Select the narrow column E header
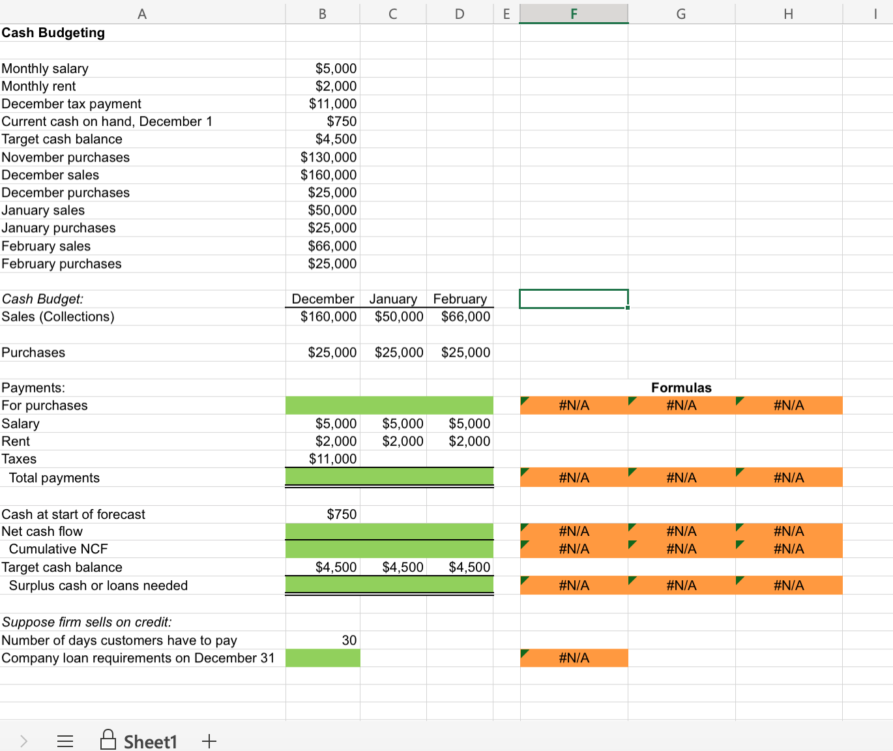This screenshot has height=751, width=893. [506, 14]
